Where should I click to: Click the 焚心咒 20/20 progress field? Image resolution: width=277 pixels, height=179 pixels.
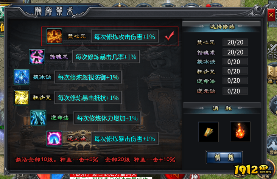coord(235,42)
